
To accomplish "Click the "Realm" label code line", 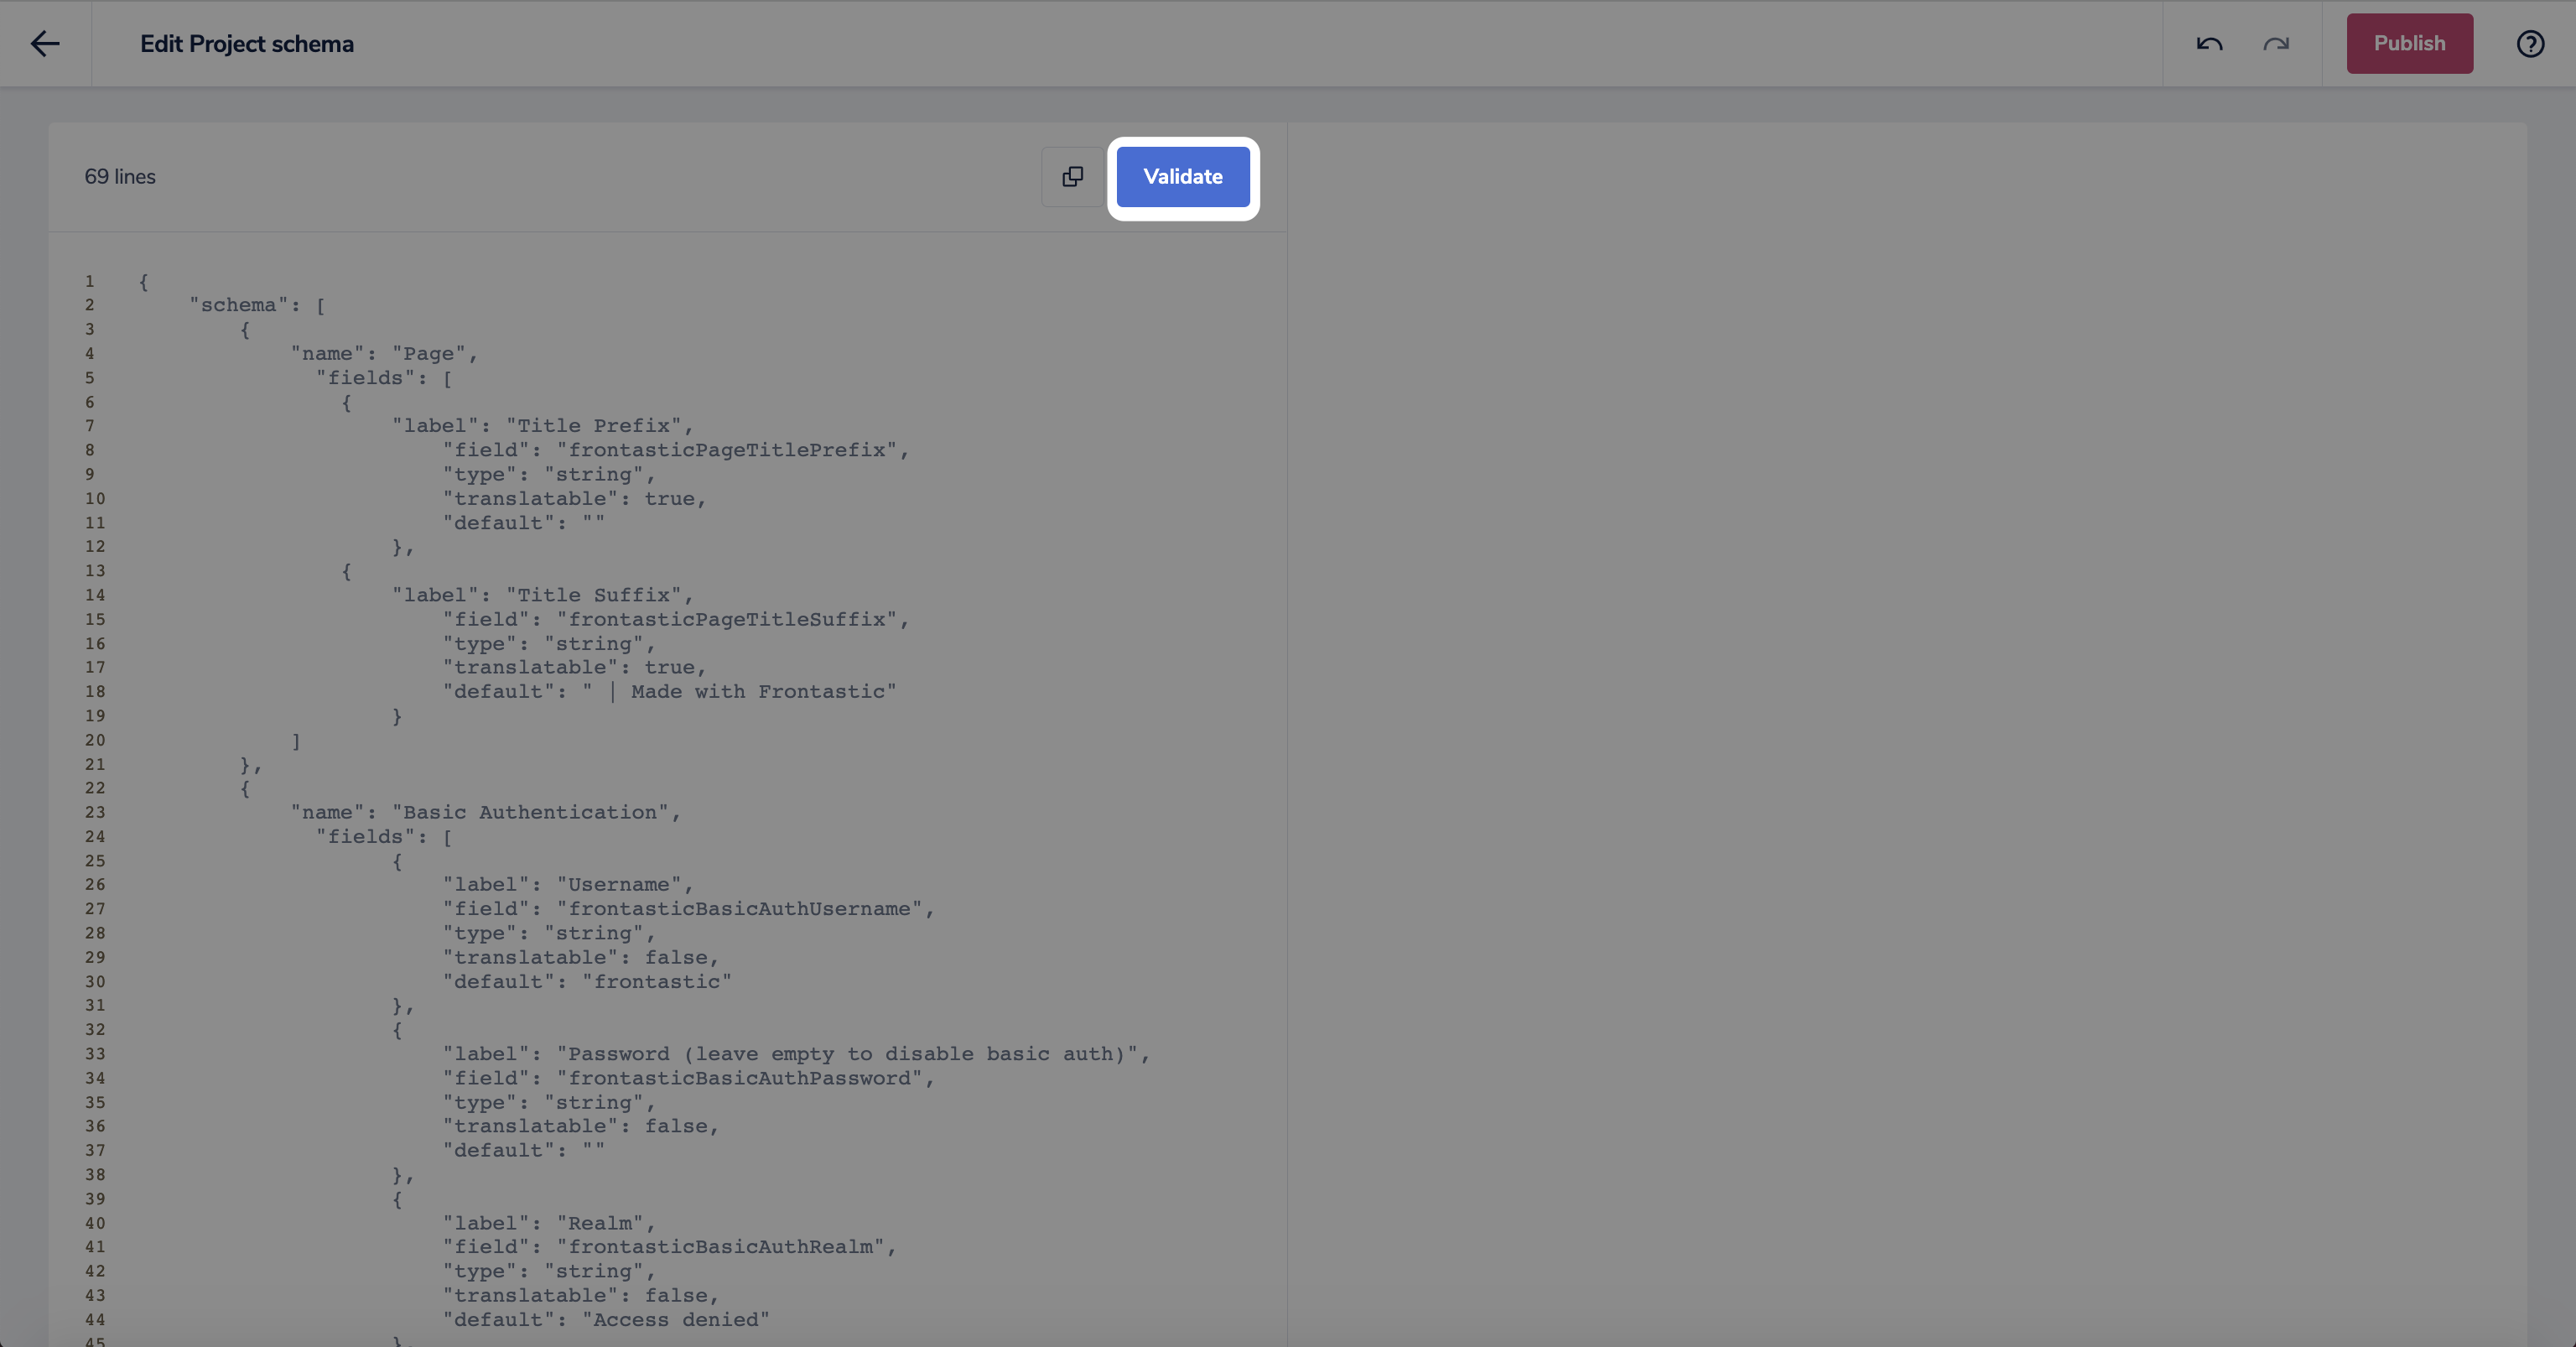I will (548, 1223).
